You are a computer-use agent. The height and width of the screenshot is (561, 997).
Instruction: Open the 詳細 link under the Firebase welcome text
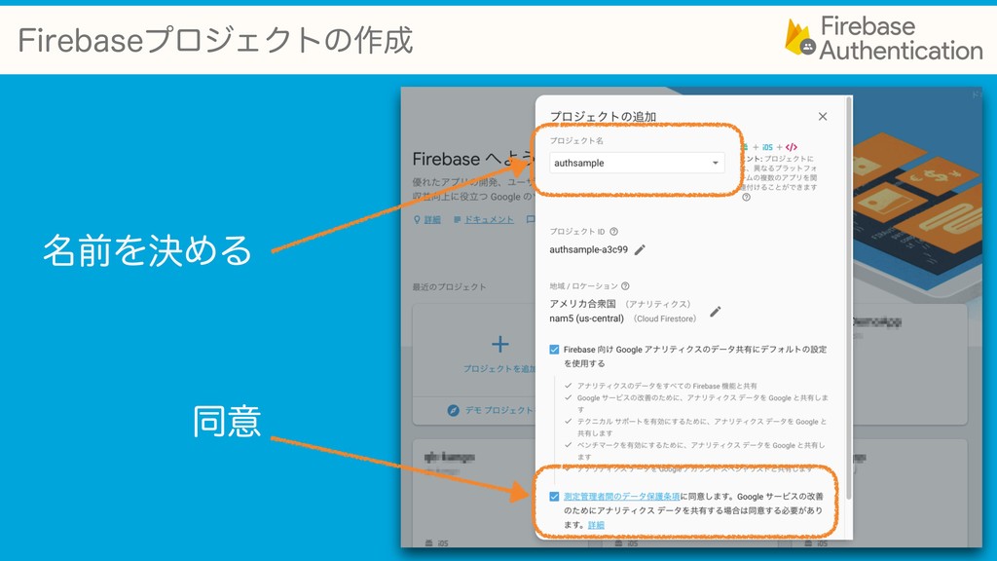[x=432, y=219]
